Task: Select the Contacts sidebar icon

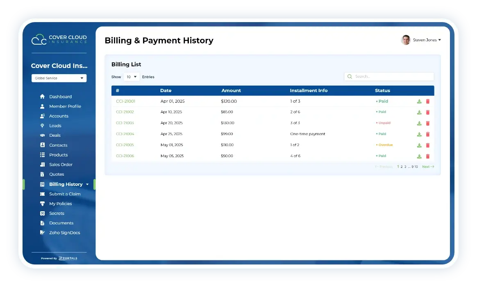Action: coord(42,145)
